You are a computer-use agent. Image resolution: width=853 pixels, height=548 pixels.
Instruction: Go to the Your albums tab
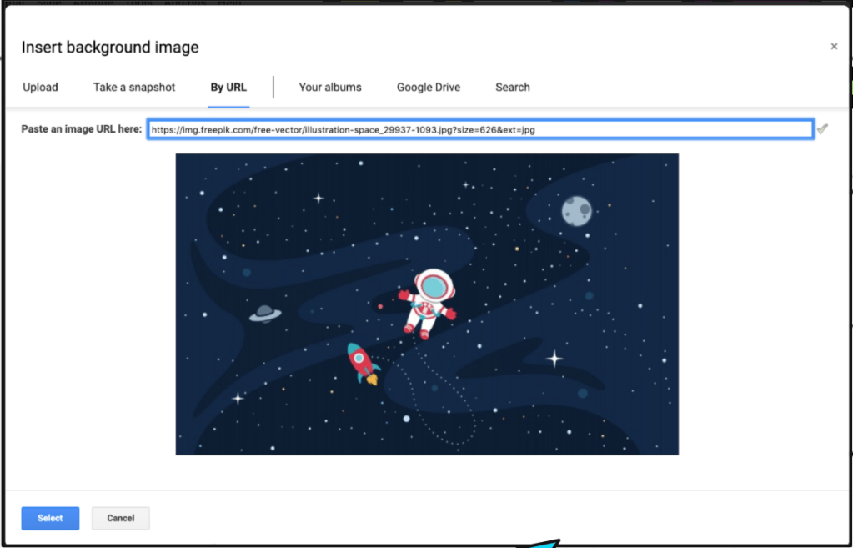point(330,87)
